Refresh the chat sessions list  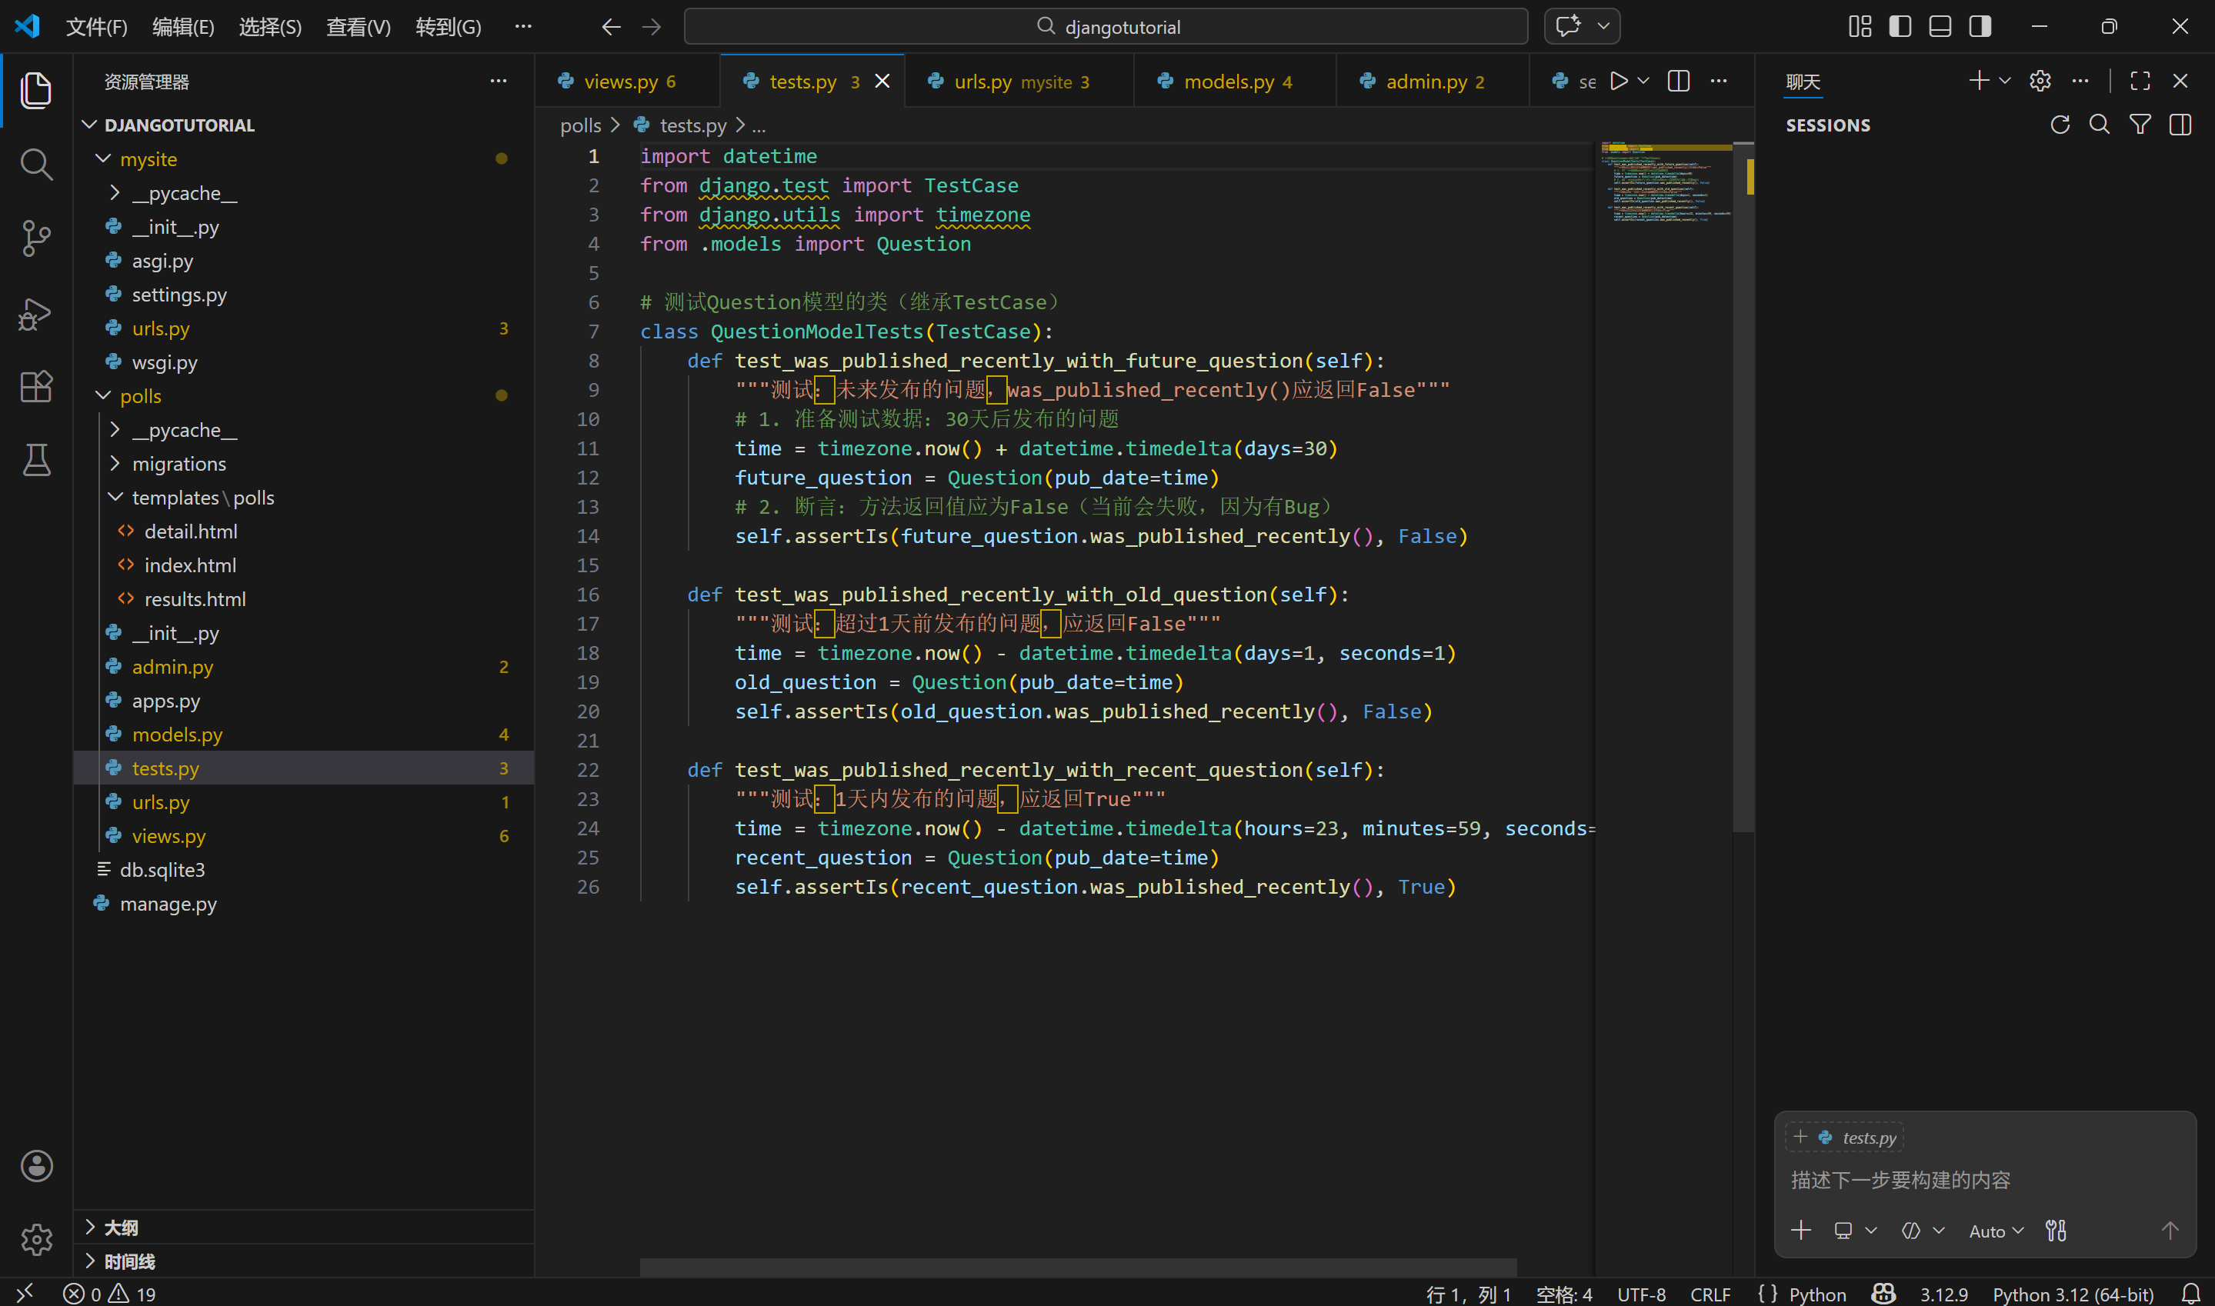pyautogui.click(x=2060, y=125)
